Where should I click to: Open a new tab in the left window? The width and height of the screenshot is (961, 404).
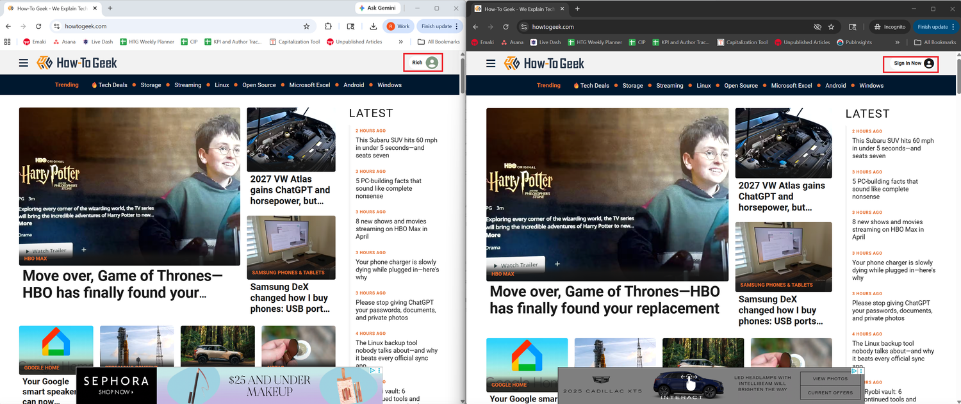[110, 8]
